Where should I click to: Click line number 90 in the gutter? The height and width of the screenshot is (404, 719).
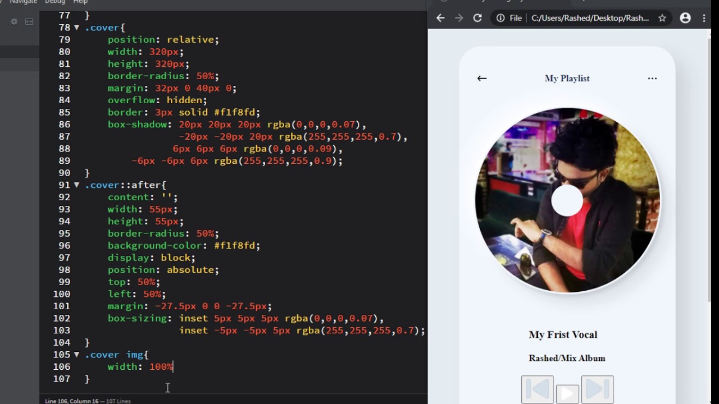(64, 173)
